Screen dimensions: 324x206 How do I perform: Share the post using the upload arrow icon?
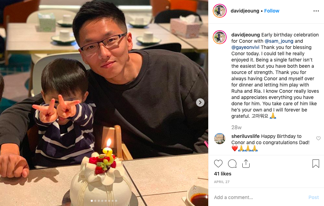[246, 164]
